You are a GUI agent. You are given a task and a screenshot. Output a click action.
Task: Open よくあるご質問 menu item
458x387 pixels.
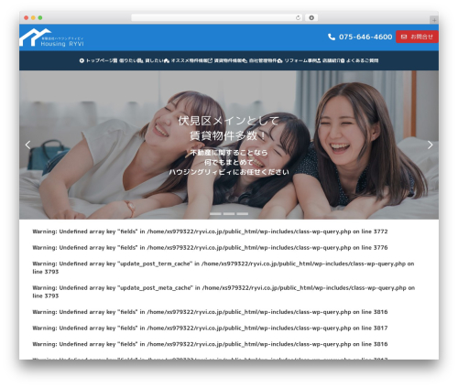(x=363, y=60)
